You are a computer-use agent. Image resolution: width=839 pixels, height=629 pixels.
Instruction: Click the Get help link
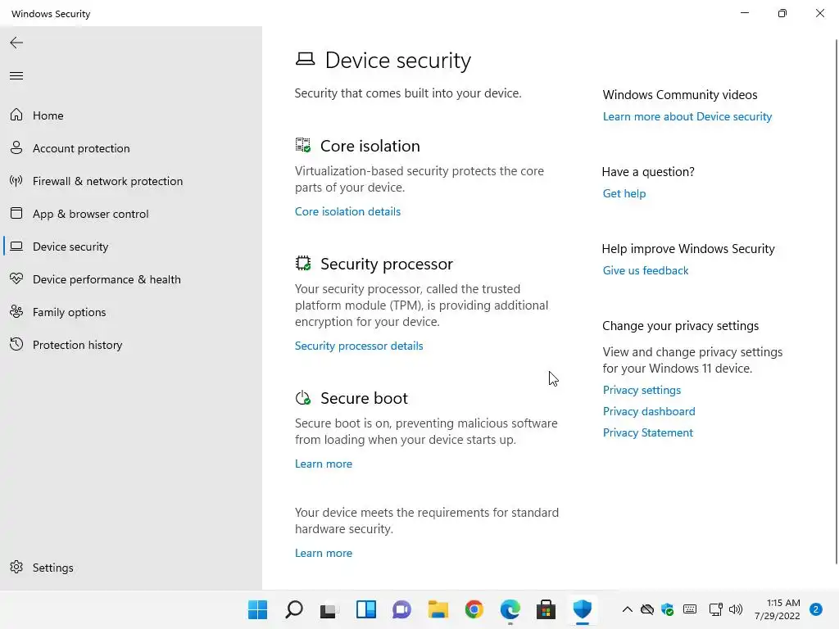(x=624, y=193)
